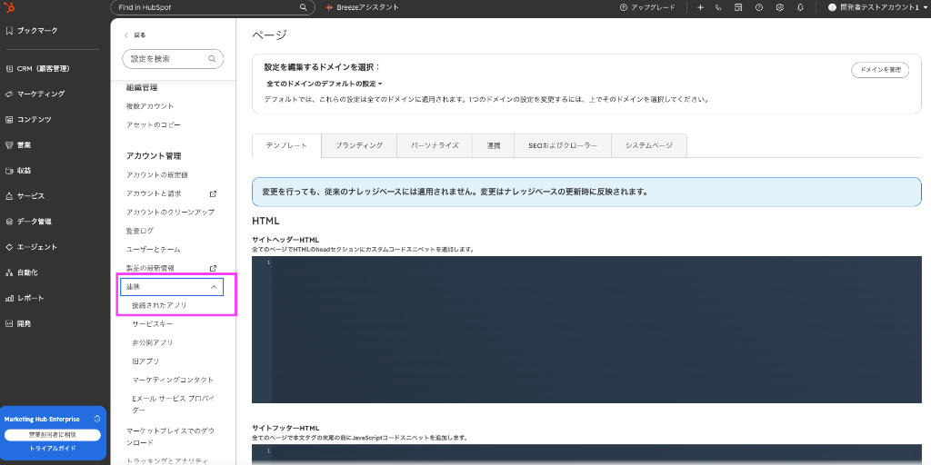Click 営業担当者に相談 button

[53, 435]
